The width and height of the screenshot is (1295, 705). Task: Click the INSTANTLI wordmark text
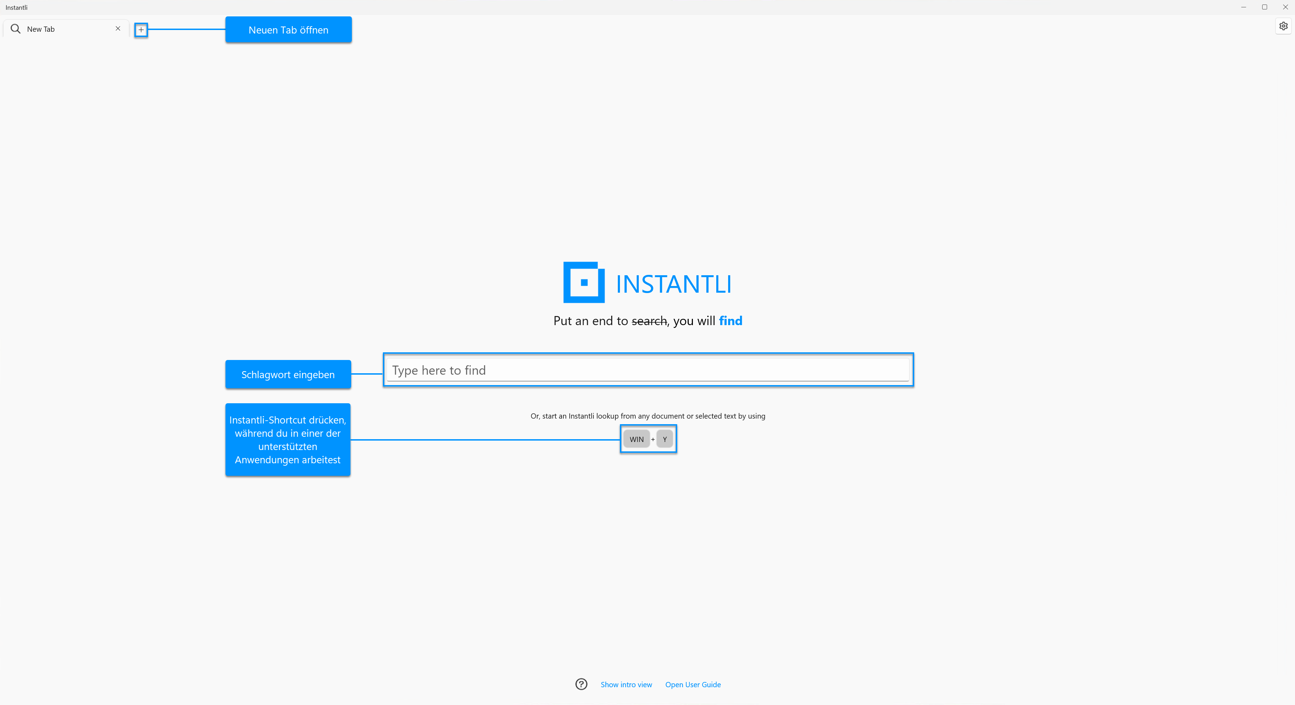pos(674,284)
